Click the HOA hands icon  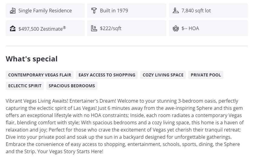click(176, 29)
